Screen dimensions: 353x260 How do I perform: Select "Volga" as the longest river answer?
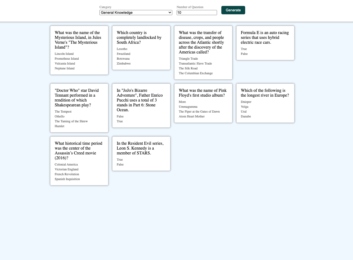coord(245,107)
